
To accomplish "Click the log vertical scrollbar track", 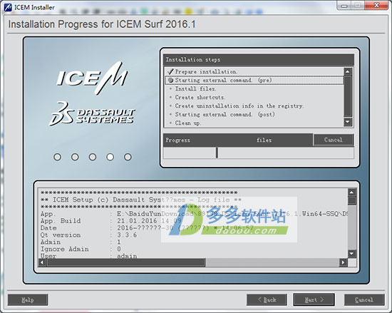I will tap(351, 227).
